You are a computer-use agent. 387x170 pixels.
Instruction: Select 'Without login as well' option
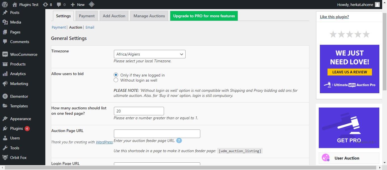click(x=116, y=80)
